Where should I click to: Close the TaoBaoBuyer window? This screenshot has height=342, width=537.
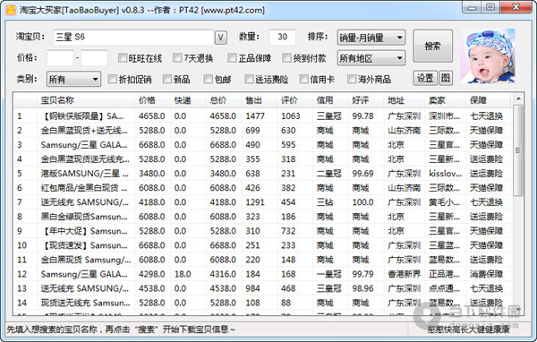coord(516,8)
